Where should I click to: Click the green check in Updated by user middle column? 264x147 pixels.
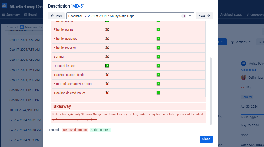107,66
